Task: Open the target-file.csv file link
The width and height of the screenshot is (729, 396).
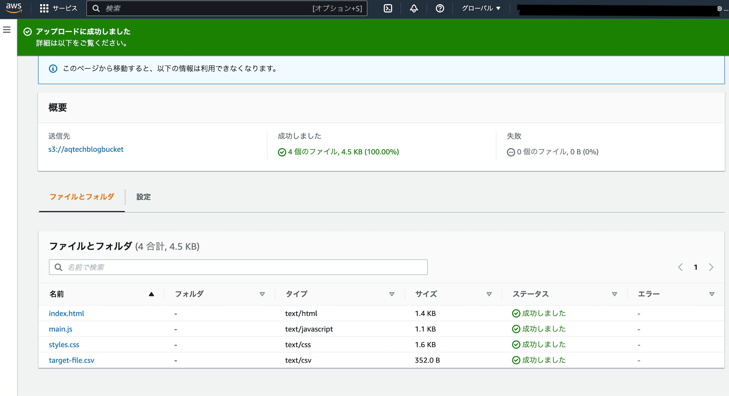Action: pyautogui.click(x=72, y=360)
